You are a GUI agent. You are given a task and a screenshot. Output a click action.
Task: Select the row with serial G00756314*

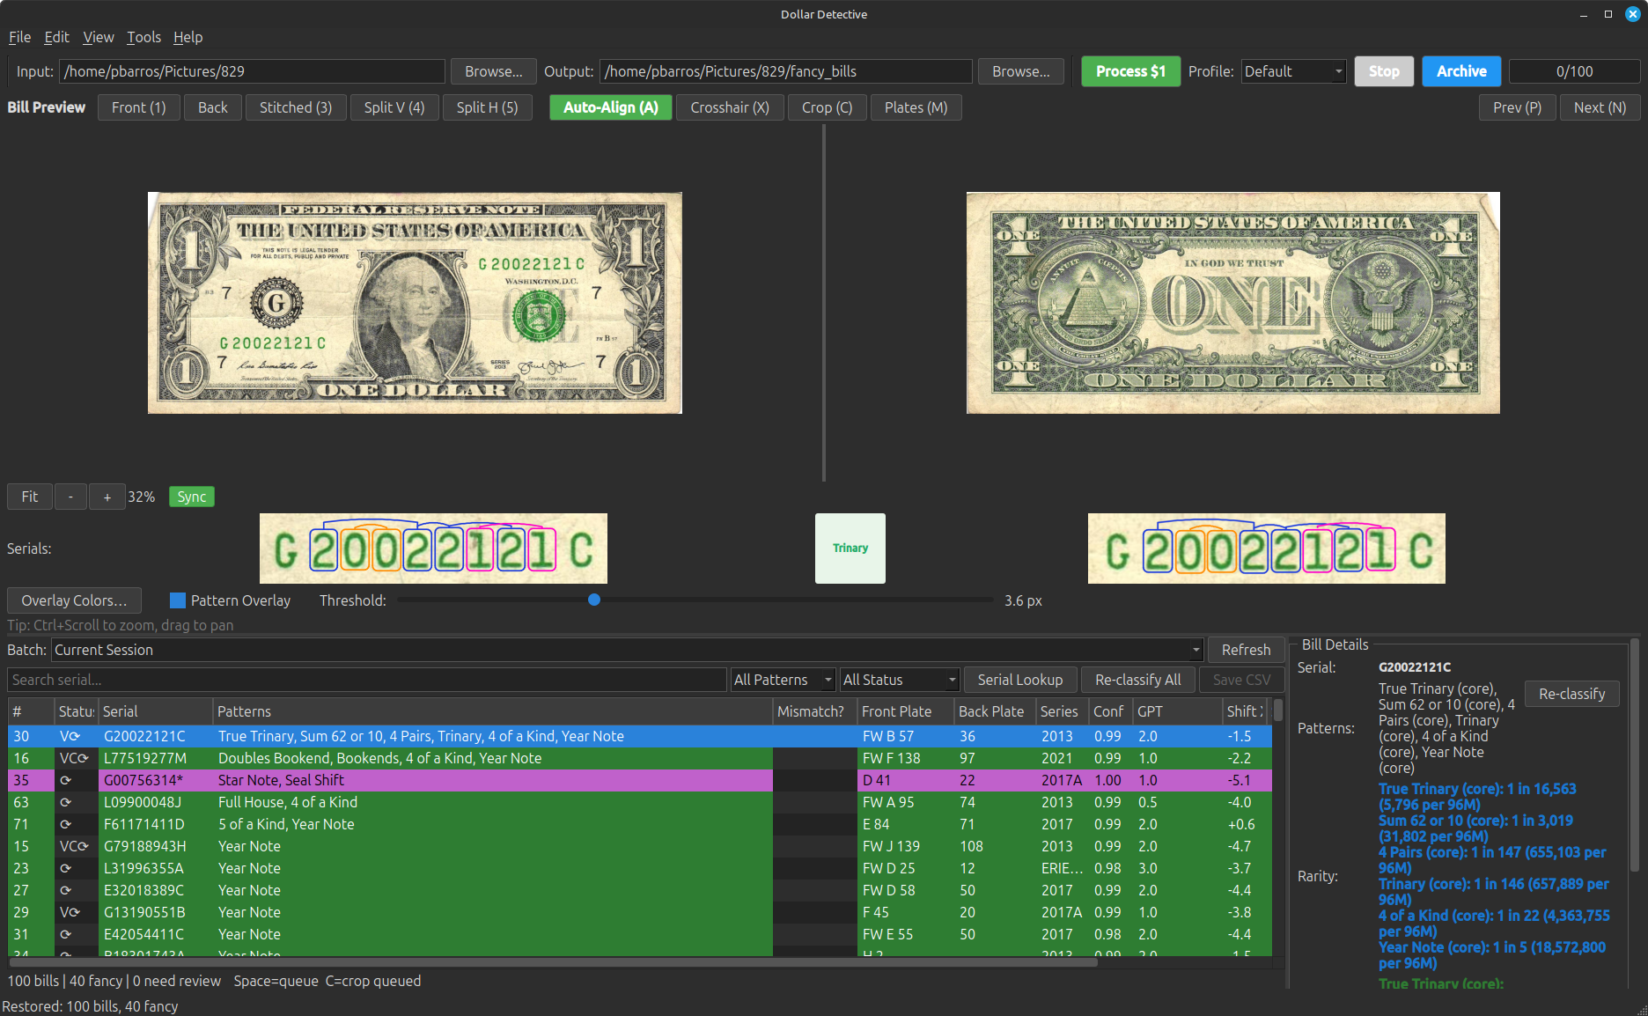[x=640, y=780]
